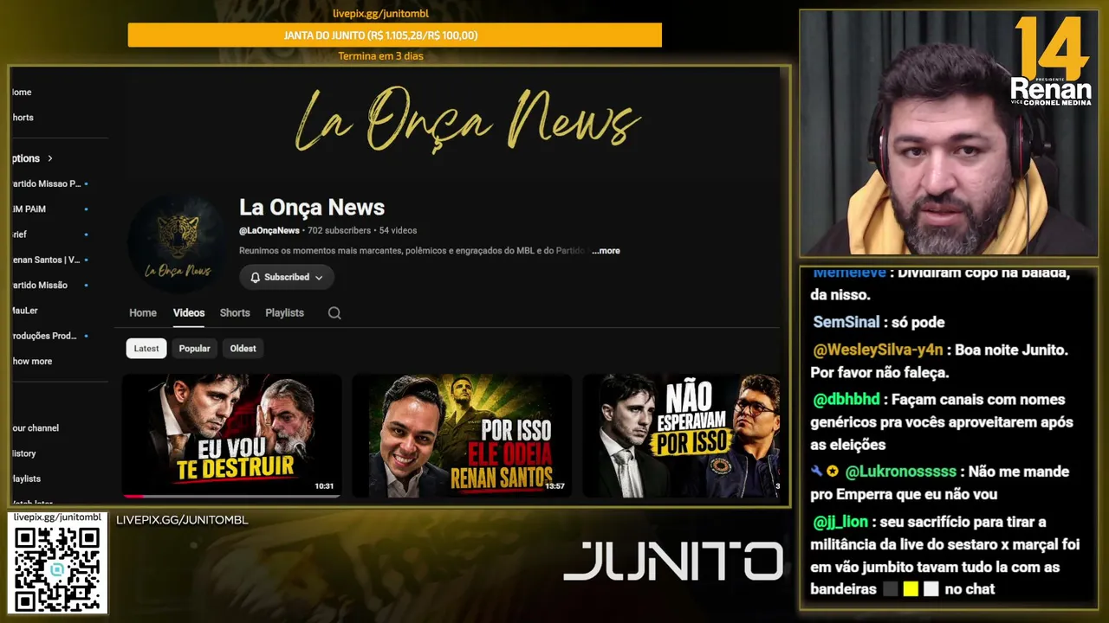Screen dimensions: 1109x623
Task: Click the LivePix QR code
Action: click(x=57, y=568)
